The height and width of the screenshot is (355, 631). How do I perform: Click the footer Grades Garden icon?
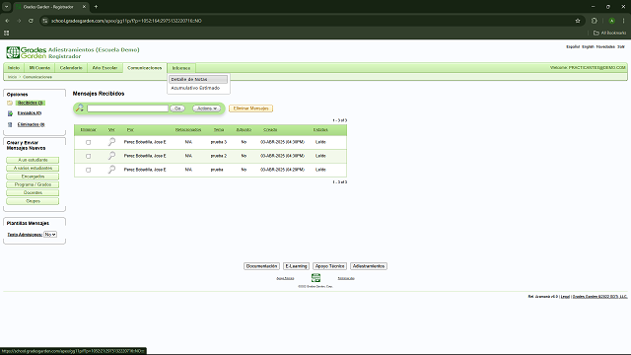(x=315, y=278)
